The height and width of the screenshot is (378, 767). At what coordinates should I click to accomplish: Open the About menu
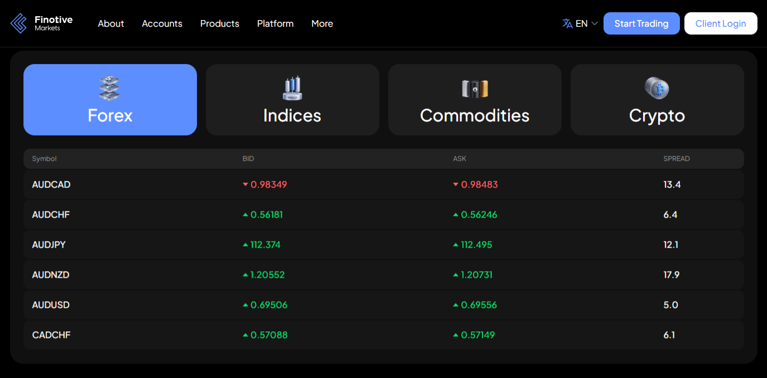pyautogui.click(x=111, y=23)
